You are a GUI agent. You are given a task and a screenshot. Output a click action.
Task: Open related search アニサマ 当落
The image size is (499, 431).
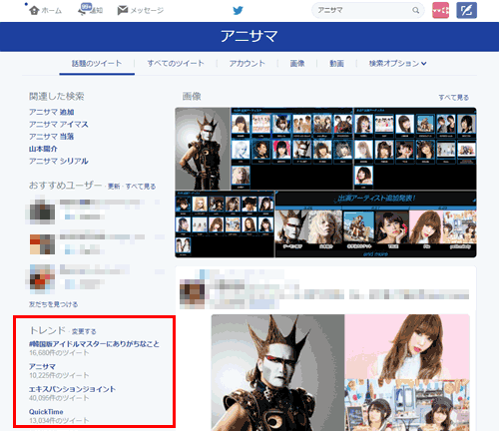coord(52,137)
